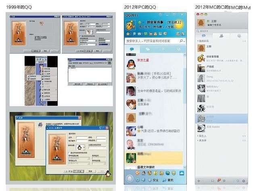Viewport: 259px width, 191px height.
Task: Click the plus icon to add a friend
Action: [198, 180]
